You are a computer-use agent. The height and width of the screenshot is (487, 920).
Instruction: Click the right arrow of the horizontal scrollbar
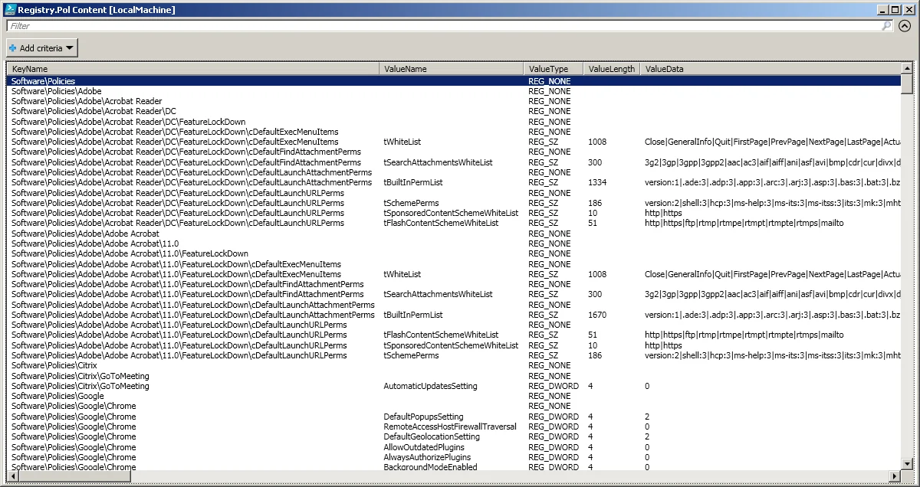[894, 476]
